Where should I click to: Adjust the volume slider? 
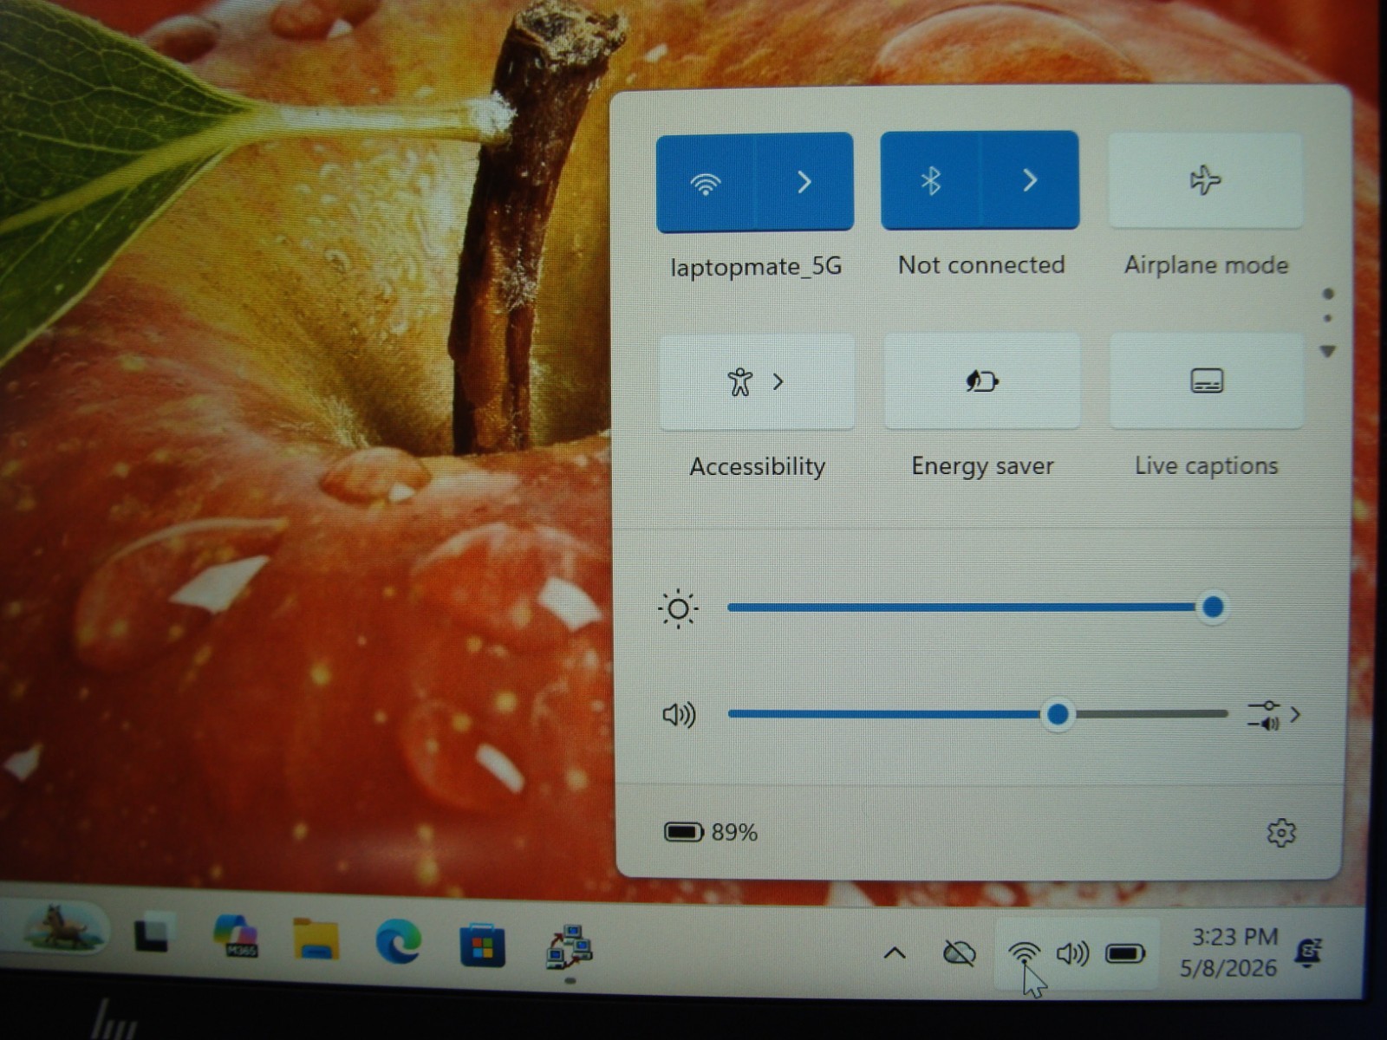coord(978,714)
